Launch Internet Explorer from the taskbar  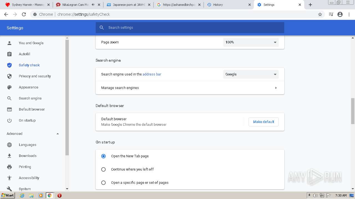22,195
